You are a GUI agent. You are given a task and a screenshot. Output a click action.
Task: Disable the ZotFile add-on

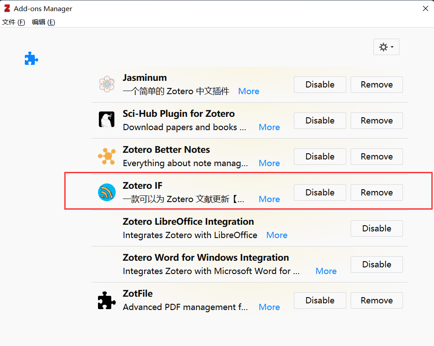(x=320, y=301)
